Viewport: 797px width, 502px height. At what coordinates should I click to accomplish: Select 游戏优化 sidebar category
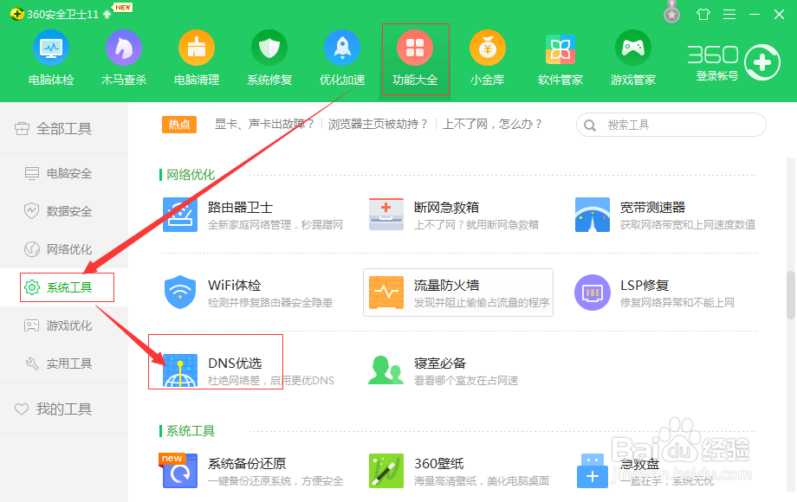pyautogui.click(x=64, y=325)
